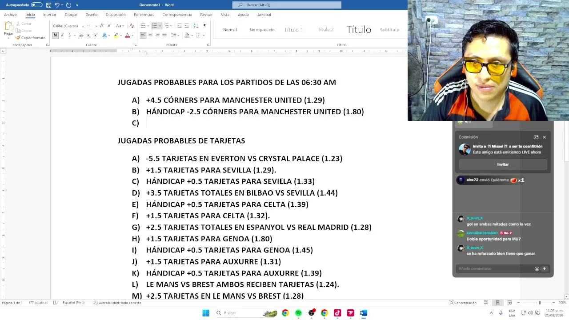The width and height of the screenshot is (569, 320).
Task: Open the Aa change case menu
Action: pos(120,26)
